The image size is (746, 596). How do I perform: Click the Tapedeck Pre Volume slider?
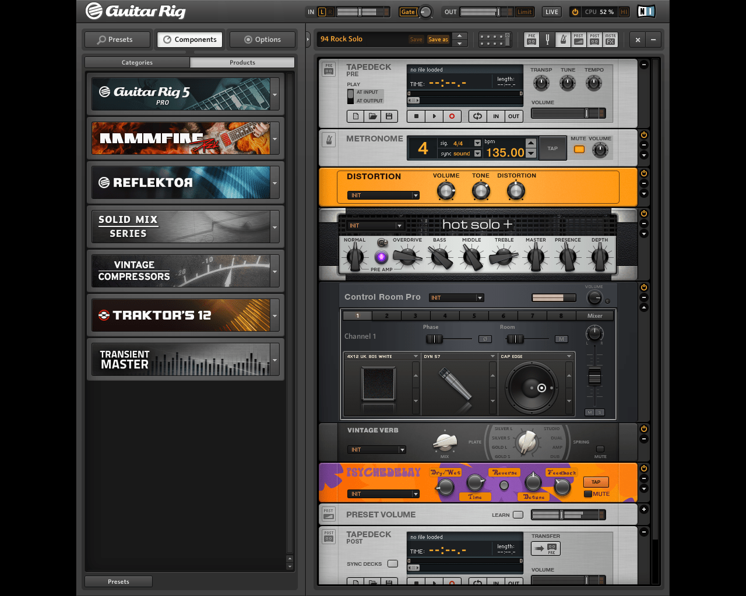[568, 113]
